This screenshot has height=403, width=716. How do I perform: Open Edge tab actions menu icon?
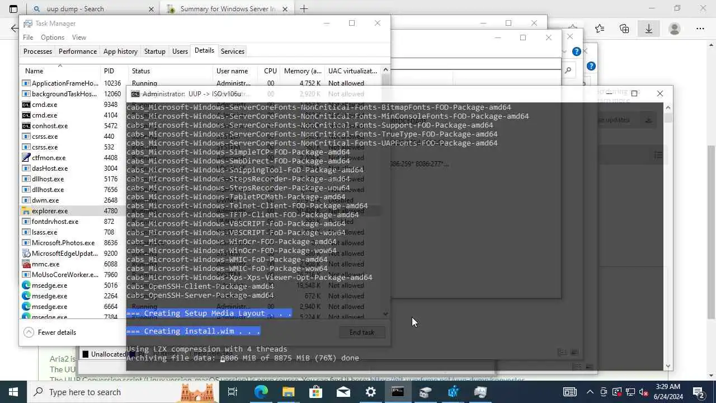(13, 9)
